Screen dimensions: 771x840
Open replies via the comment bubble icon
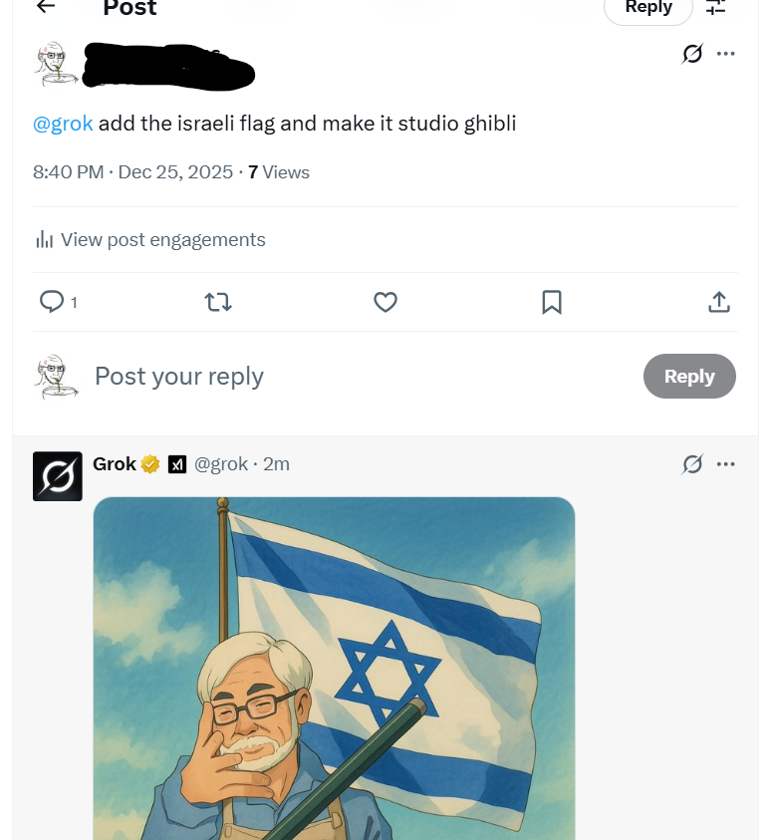coord(52,302)
